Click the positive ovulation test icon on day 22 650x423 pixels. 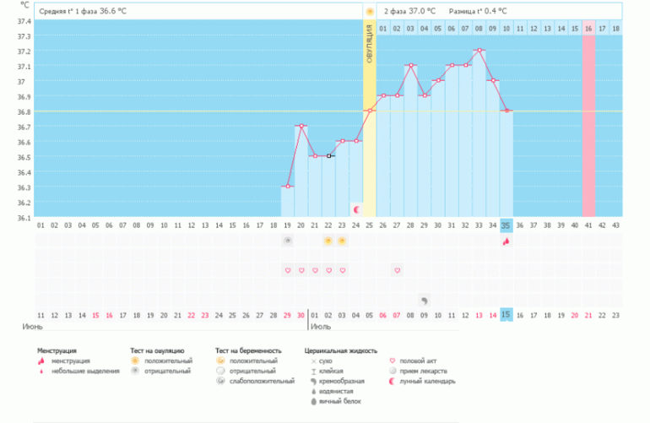click(x=328, y=241)
